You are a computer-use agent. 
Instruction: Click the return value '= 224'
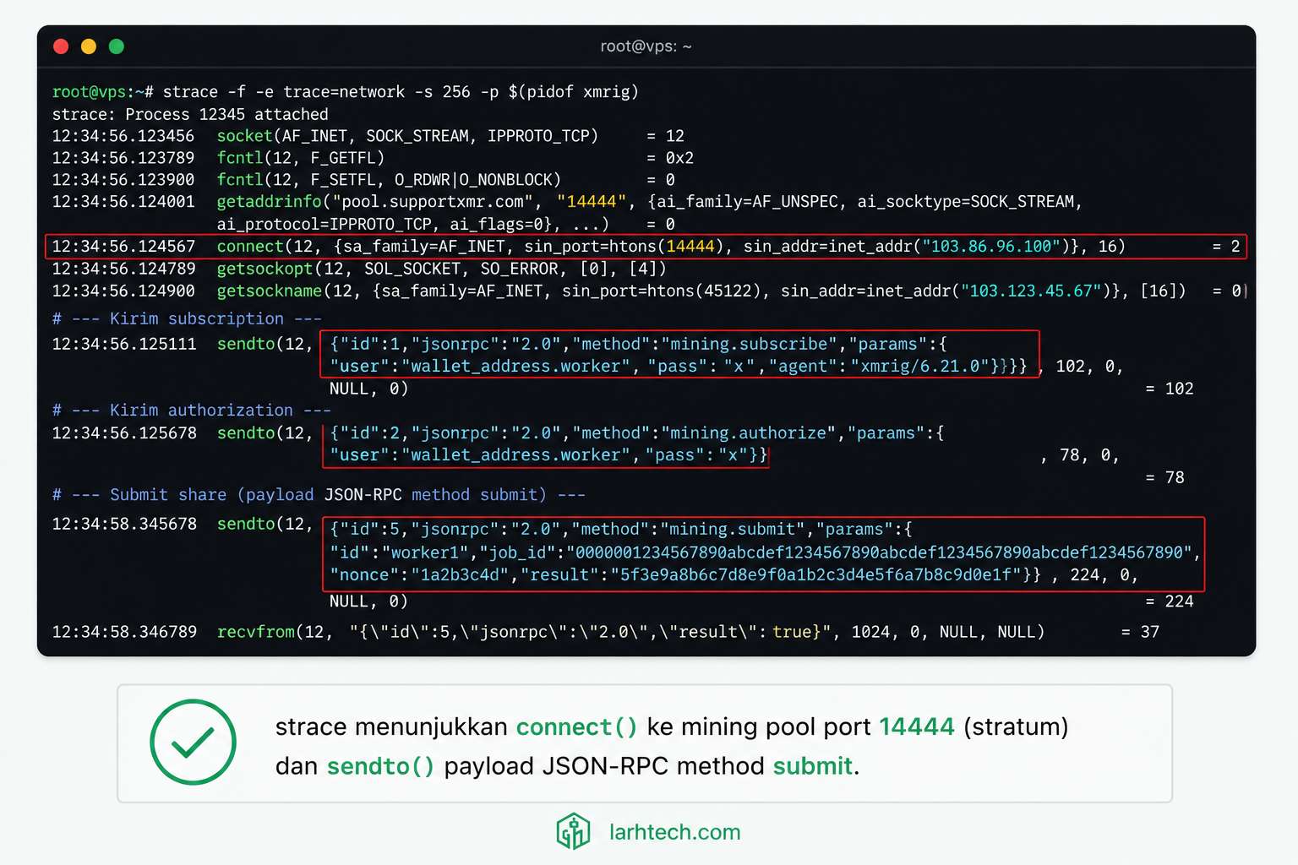[1170, 601]
